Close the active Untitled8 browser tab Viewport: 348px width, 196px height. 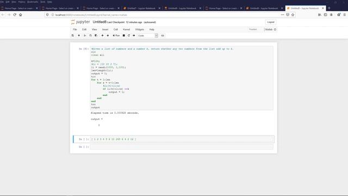point(323,8)
